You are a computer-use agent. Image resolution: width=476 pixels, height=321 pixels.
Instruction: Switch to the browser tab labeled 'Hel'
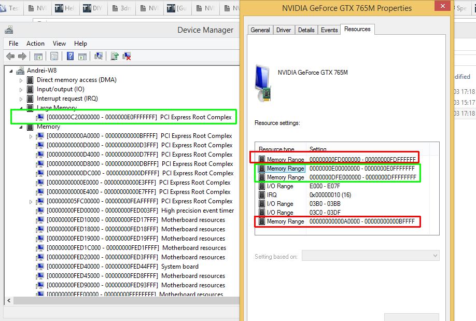click(x=65, y=8)
